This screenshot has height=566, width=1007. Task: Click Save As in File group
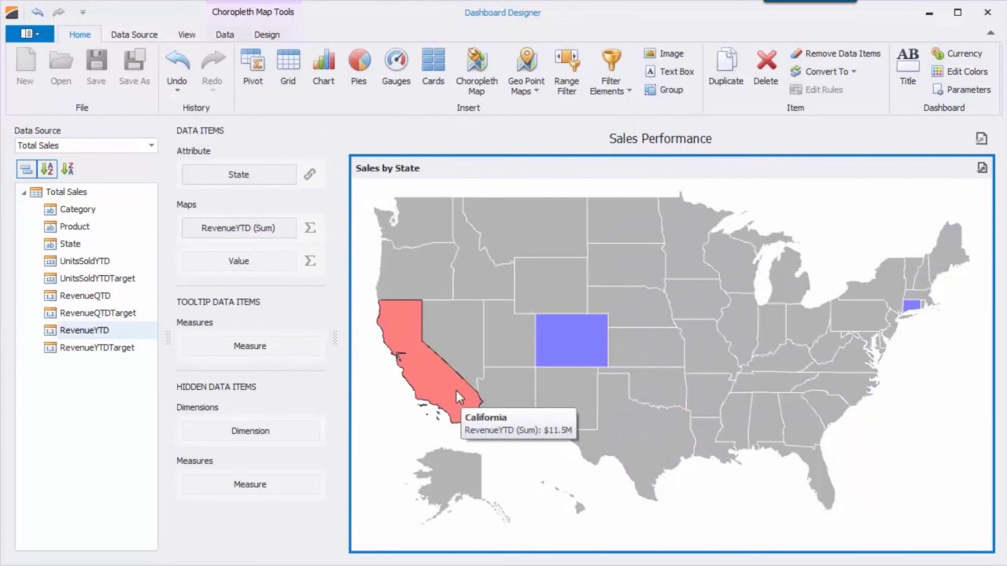135,67
